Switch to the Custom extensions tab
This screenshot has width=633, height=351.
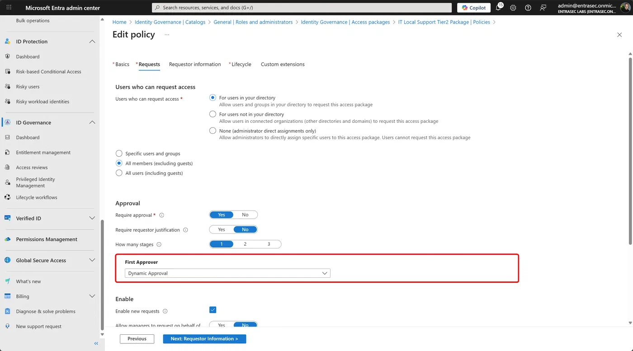click(x=283, y=64)
